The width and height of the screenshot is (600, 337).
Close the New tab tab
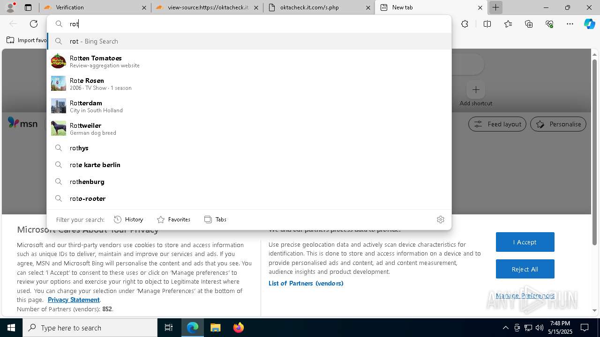point(480,7)
